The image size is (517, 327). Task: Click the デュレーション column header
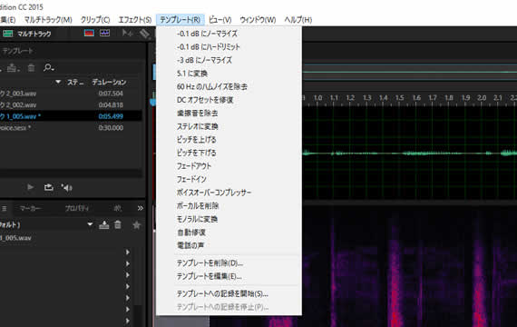tap(109, 82)
